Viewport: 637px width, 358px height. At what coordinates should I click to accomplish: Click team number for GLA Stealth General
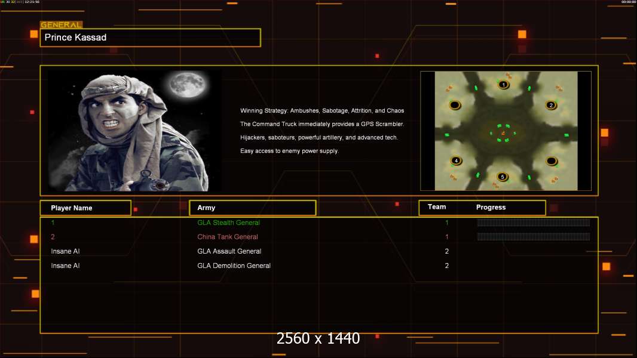(x=447, y=223)
